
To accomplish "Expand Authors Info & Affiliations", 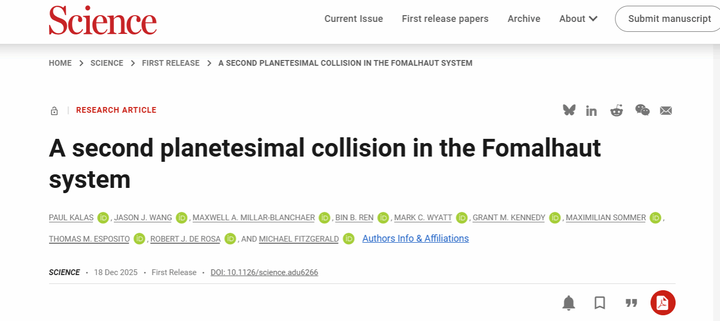I will (415, 239).
